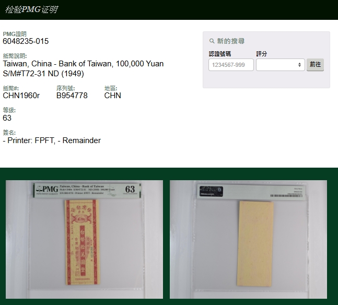Click the 前往 button
Viewport: 338px width, 305px height.
(315, 65)
